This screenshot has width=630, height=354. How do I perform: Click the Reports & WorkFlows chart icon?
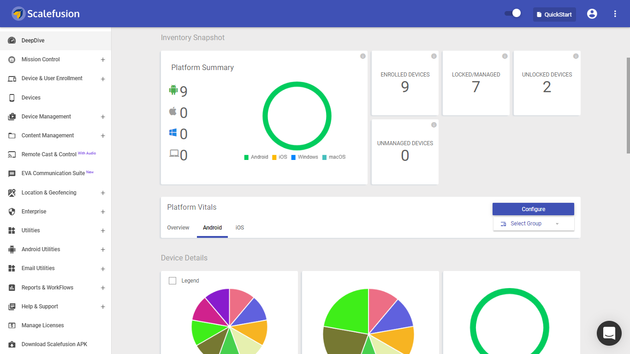(12, 288)
